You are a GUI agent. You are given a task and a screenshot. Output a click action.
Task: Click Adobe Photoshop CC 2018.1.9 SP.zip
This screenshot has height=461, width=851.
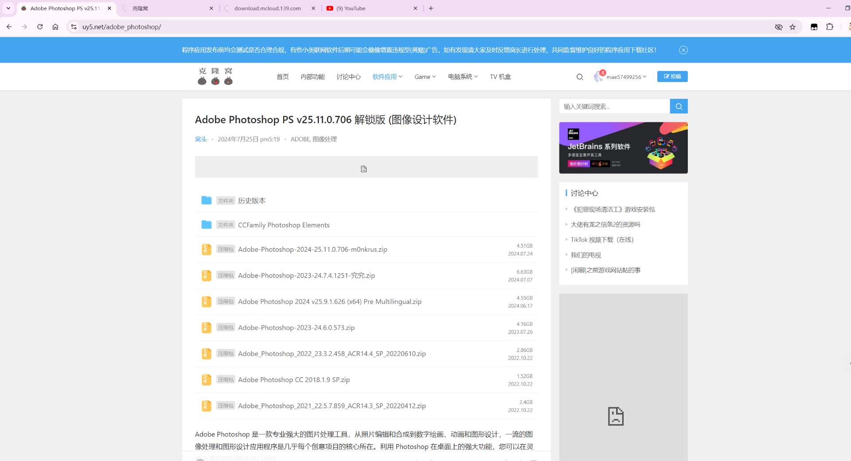point(294,380)
